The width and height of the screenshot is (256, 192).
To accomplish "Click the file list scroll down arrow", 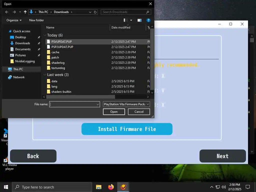I will click(152, 92).
